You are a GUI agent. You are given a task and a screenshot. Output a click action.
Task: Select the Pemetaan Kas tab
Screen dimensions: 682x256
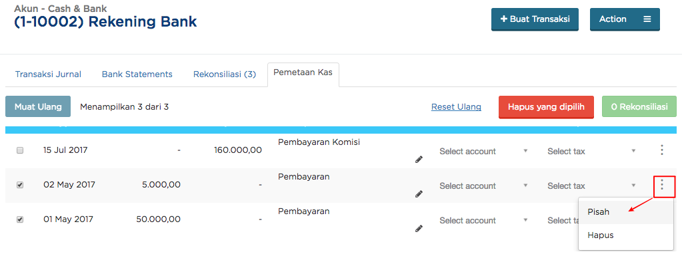303,74
